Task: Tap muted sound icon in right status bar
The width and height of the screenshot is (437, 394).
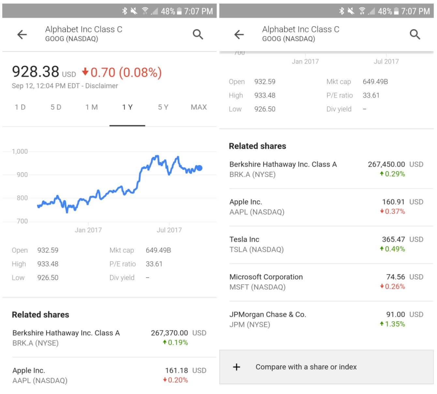Action: 351,11
